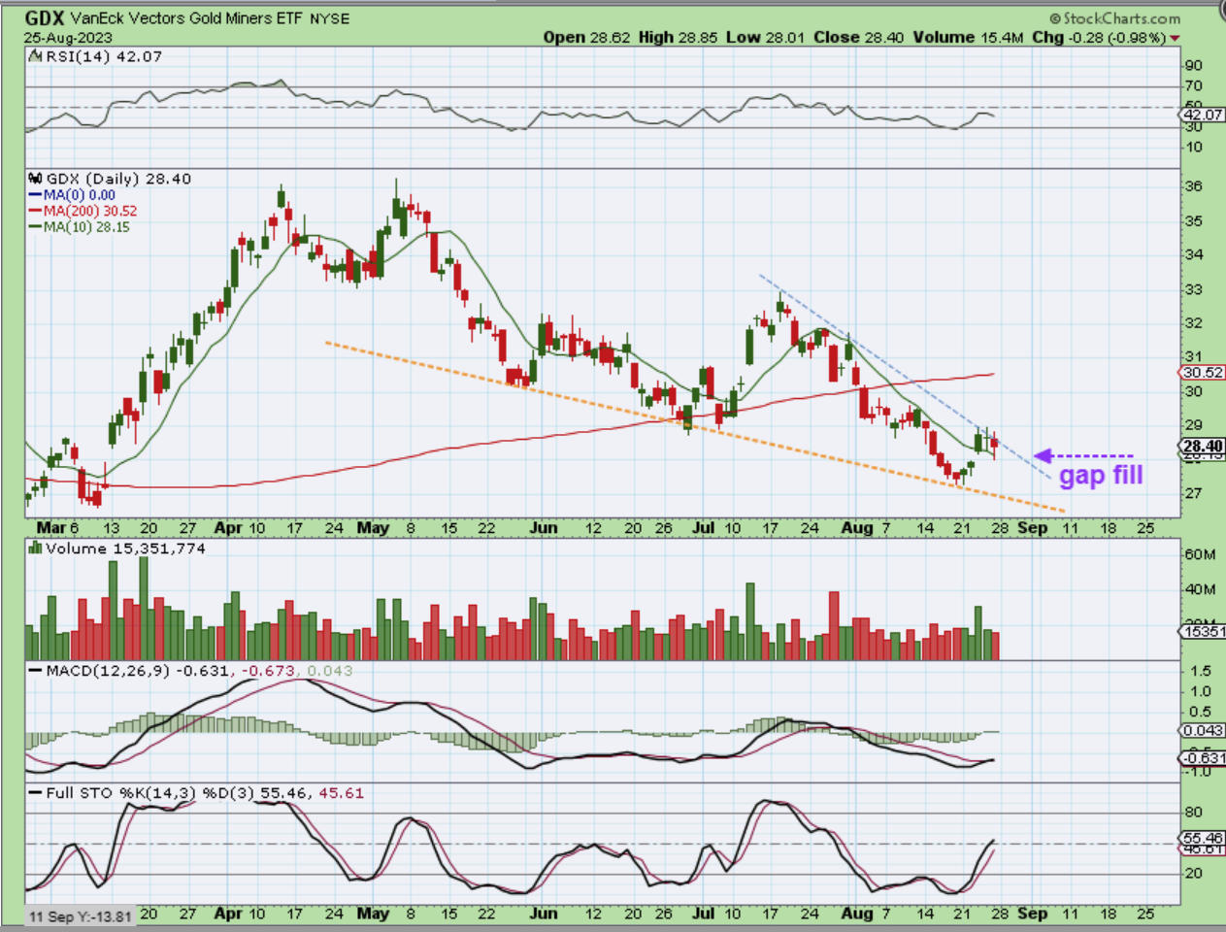Click the NYSE exchange label
Image resolution: width=1226 pixels, height=932 pixels.
click(329, 18)
